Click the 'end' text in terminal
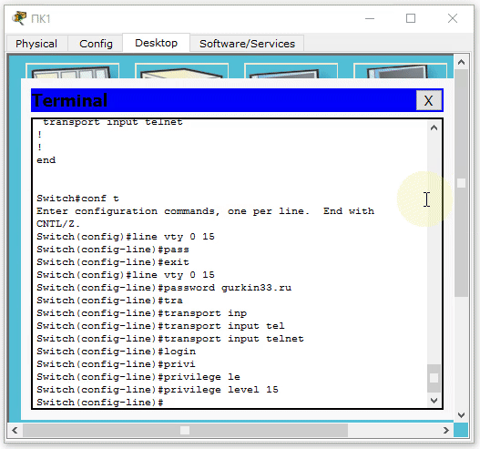Screen dimensions: 480x449 click(46, 160)
